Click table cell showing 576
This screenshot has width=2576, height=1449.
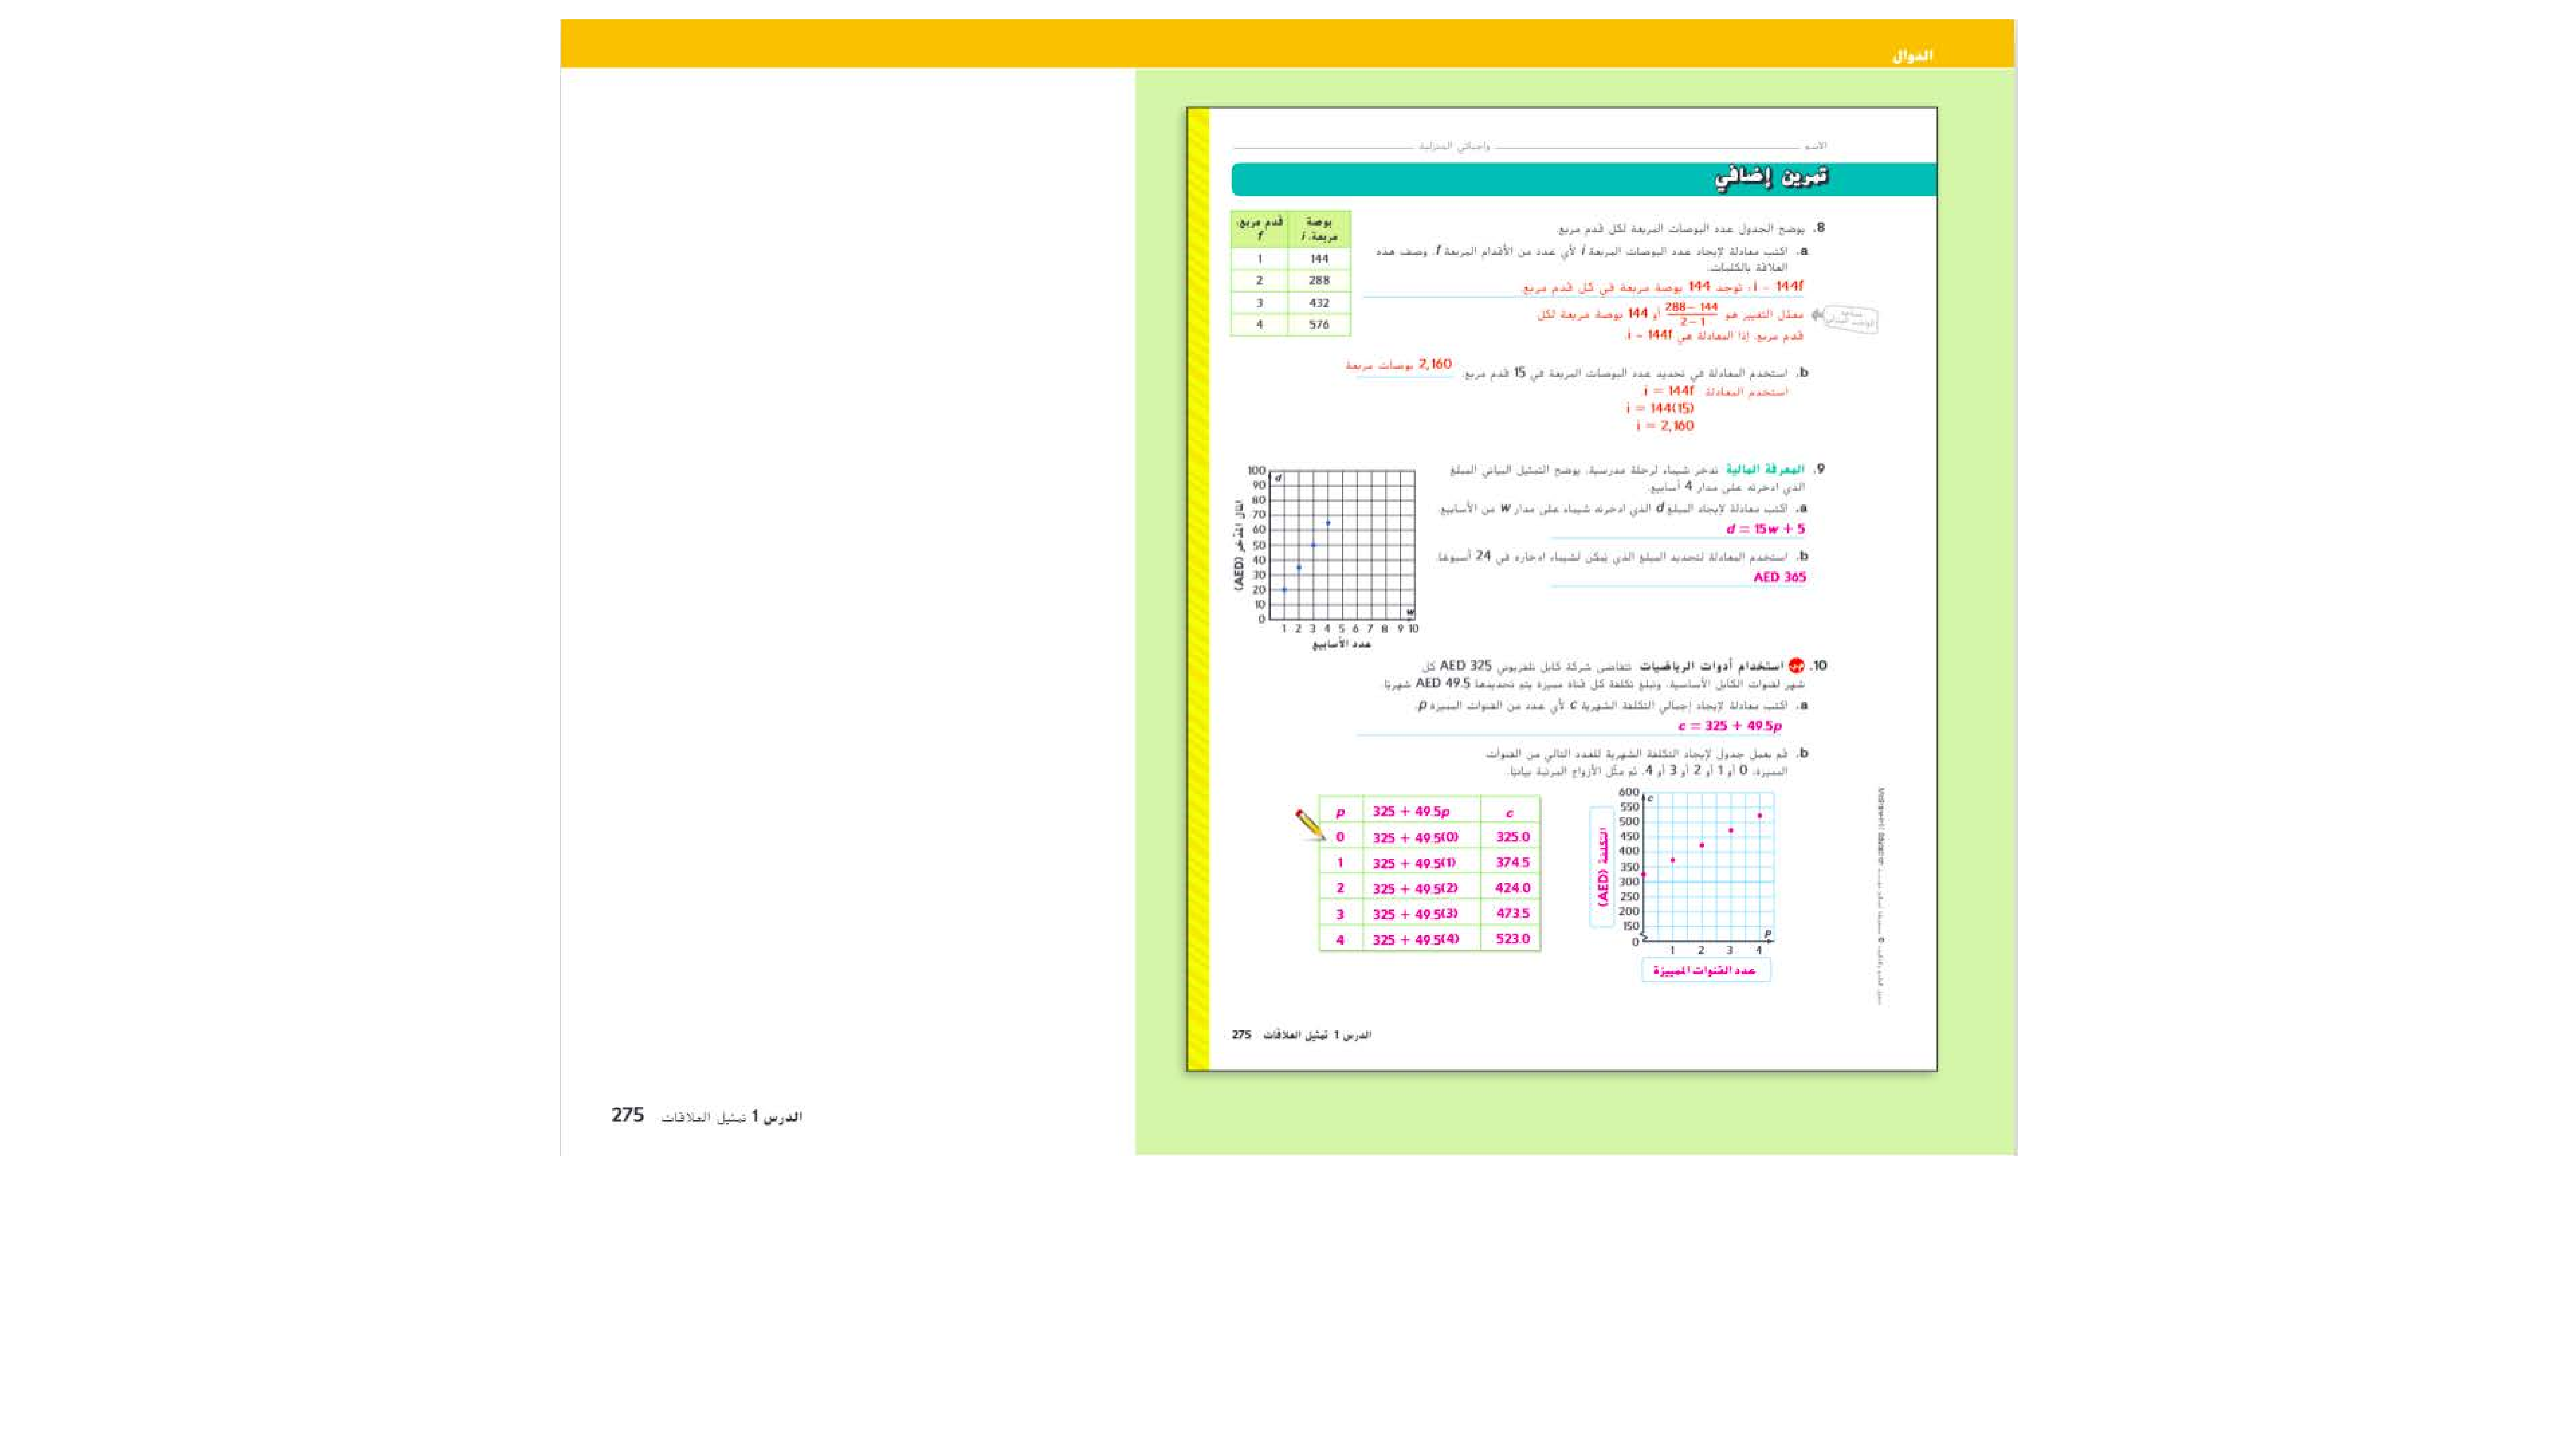[x=1319, y=325]
